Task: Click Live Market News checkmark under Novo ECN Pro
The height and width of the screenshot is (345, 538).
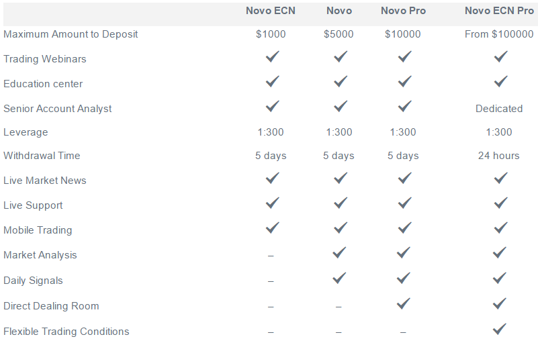Action: pyautogui.click(x=500, y=179)
